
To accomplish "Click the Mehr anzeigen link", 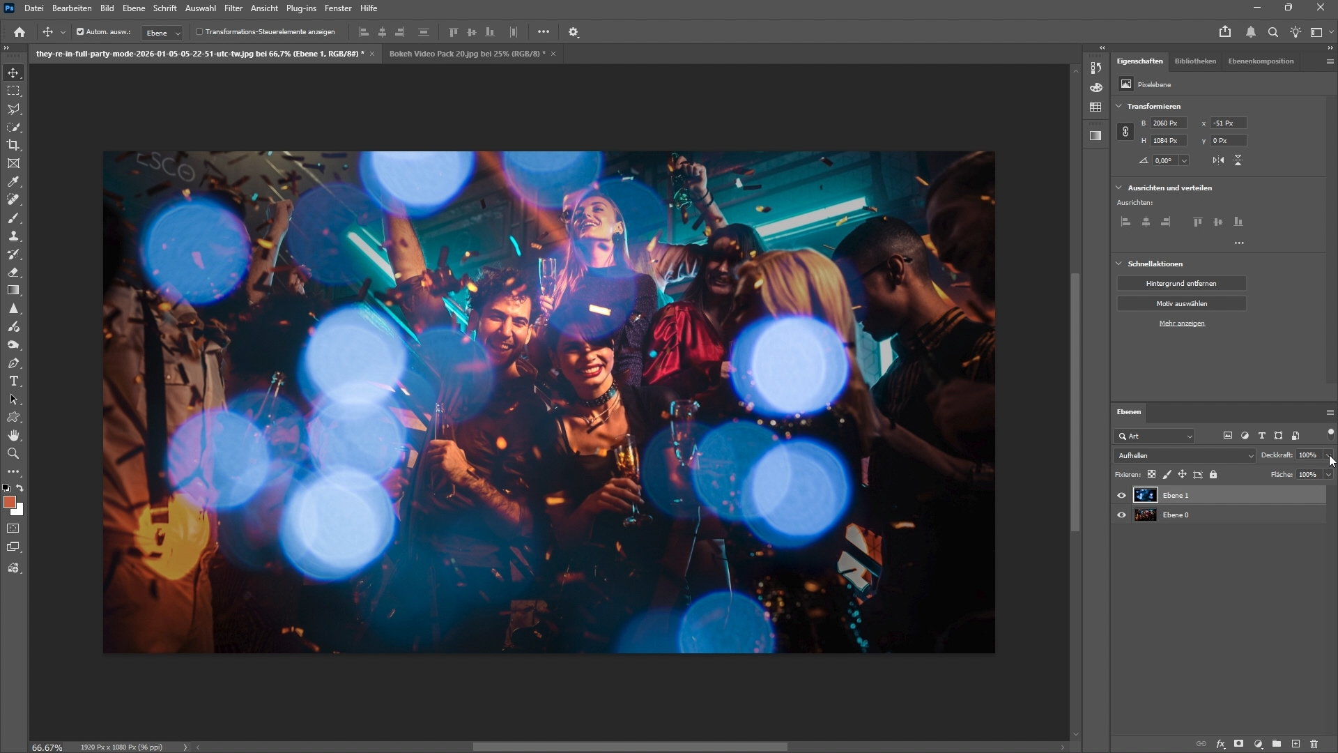I will [1181, 324].
